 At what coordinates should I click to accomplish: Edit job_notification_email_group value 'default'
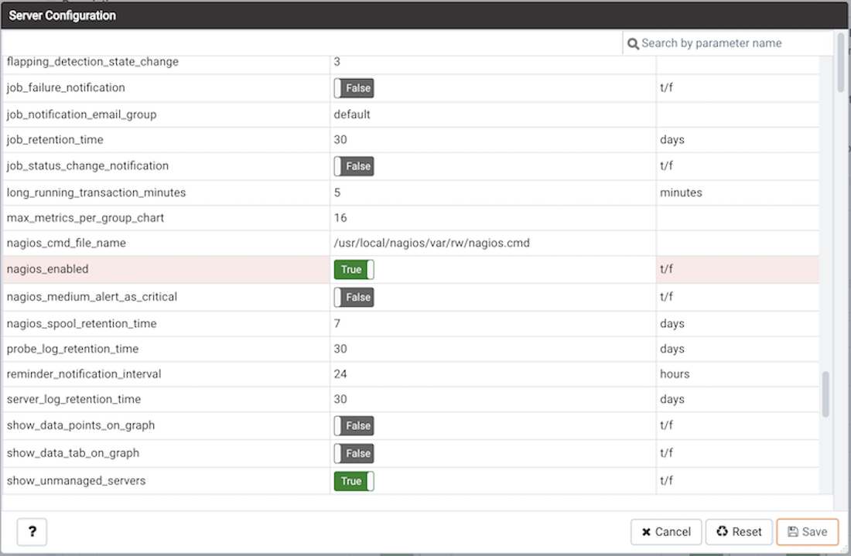(493, 114)
